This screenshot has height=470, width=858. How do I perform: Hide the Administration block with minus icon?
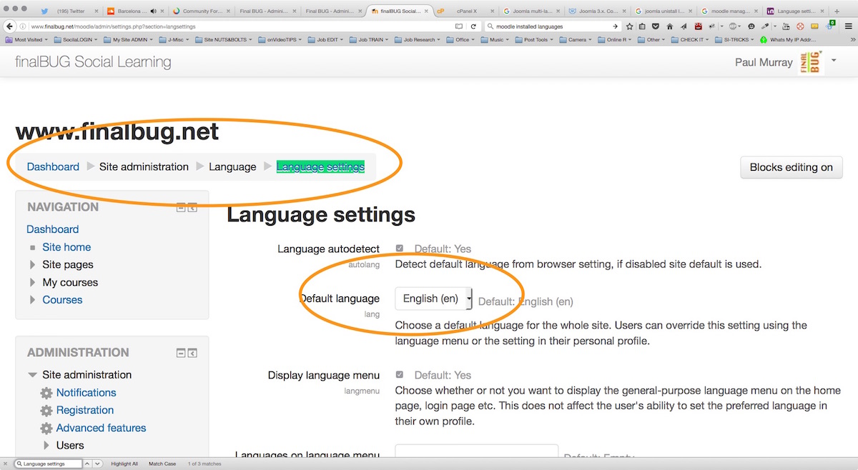(182, 353)
